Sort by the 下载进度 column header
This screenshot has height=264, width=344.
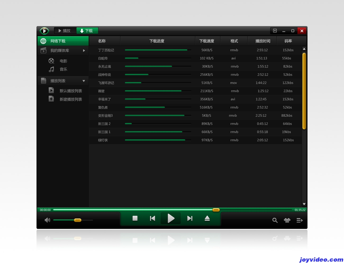point(157,41)
